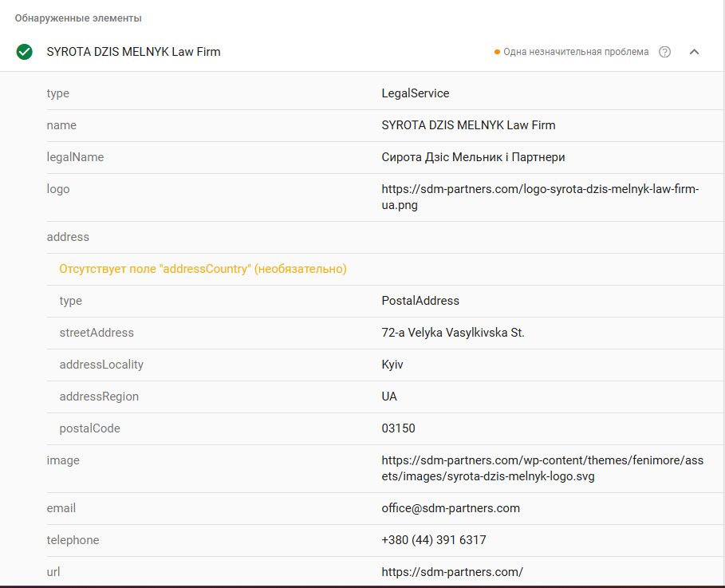The width and height of the screenshot is (725, 588).
Task: Click the email field label
Action: tap(61, 508)
